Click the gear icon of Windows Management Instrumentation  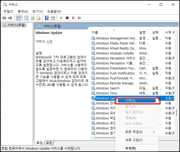[93, 38]
